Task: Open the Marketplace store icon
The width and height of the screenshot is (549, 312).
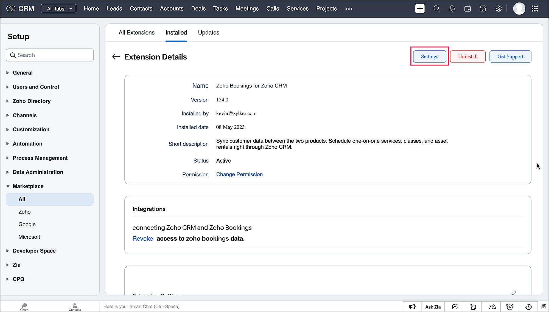Action: (483, 9)
